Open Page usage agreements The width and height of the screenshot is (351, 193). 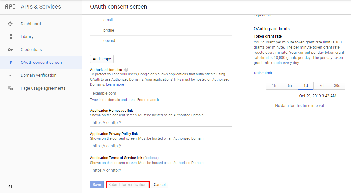(x=43, y=88)
